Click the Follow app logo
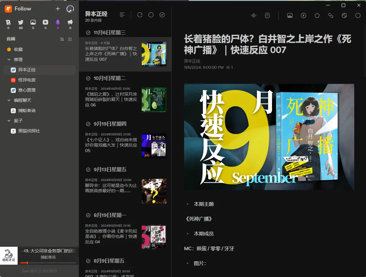The width and height of the screenshot is (366, 277). click(x=8, y=9)
